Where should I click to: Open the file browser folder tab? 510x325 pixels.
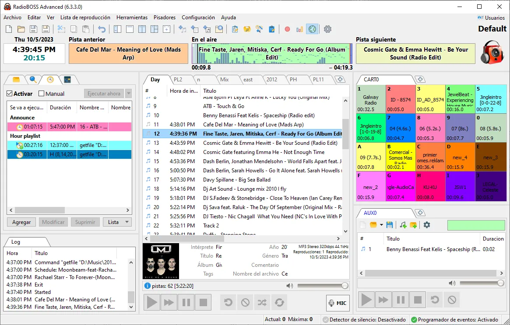coord(16,79)
